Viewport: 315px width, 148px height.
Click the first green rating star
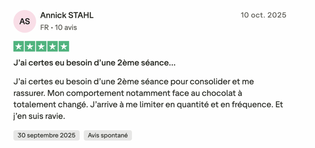click(19, 46)
